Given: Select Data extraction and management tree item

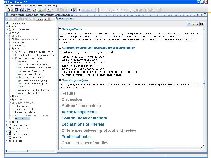Looking at the screenshot, I should 36,65.
